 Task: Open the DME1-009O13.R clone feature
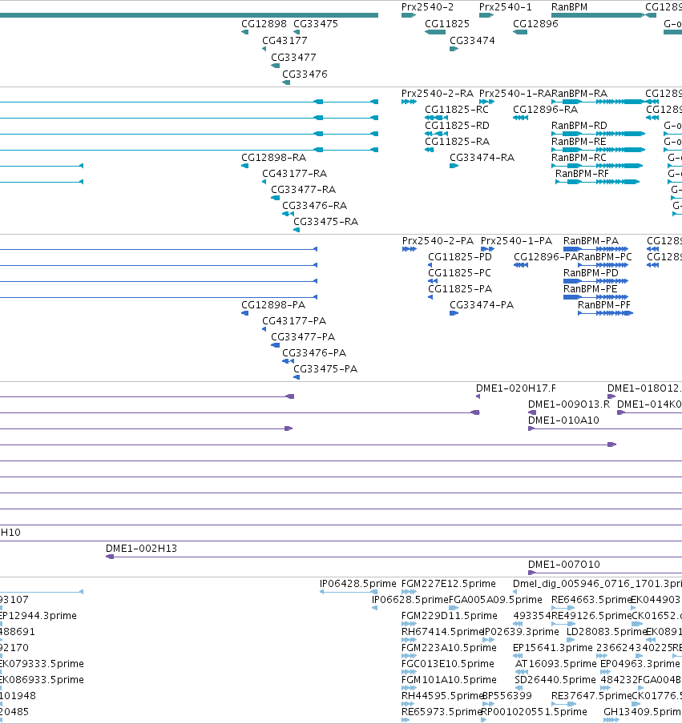[532, 412]
